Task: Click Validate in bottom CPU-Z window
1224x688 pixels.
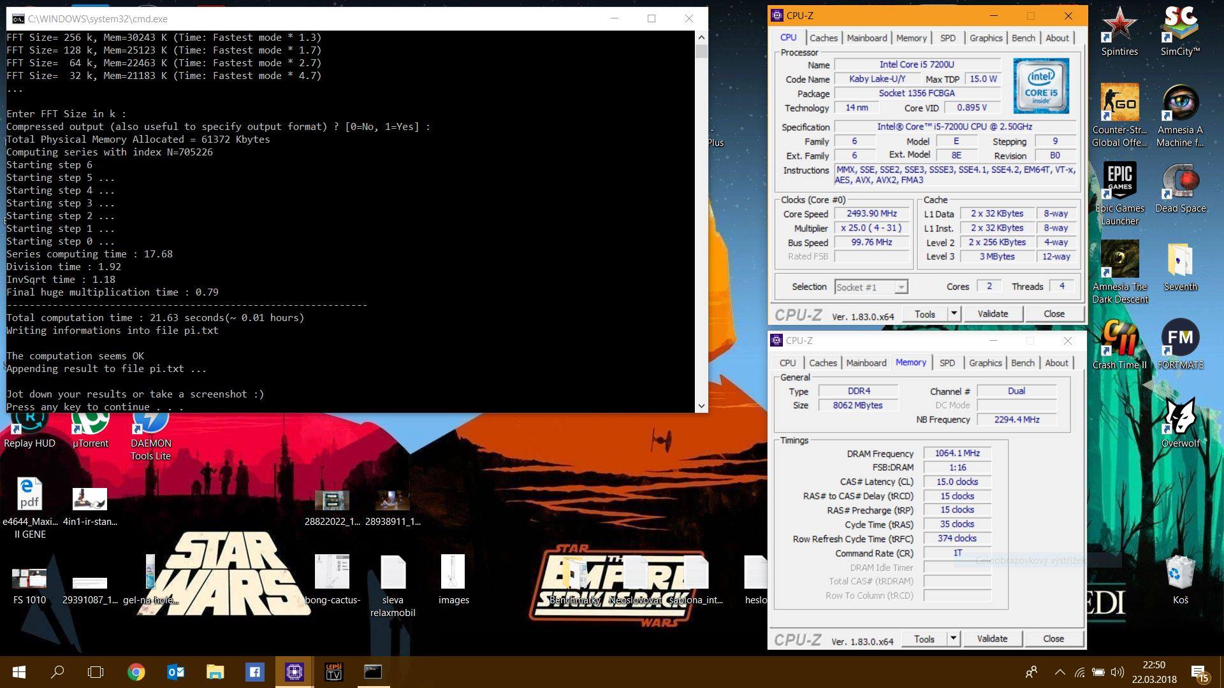Action: tap(992, 638)
